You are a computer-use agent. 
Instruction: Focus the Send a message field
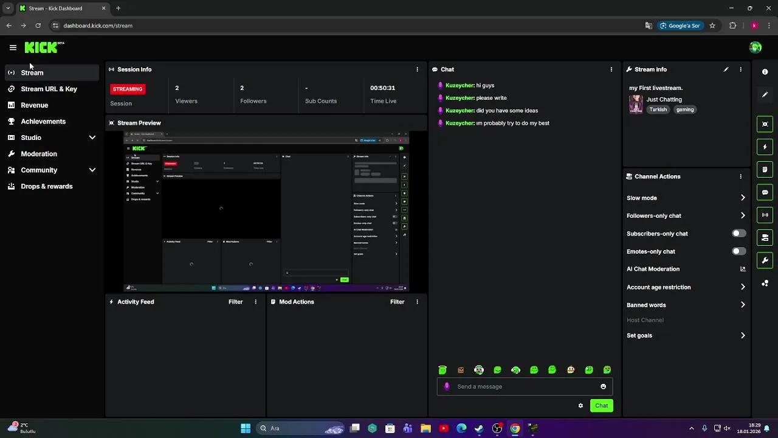click(x=524, y=386)
